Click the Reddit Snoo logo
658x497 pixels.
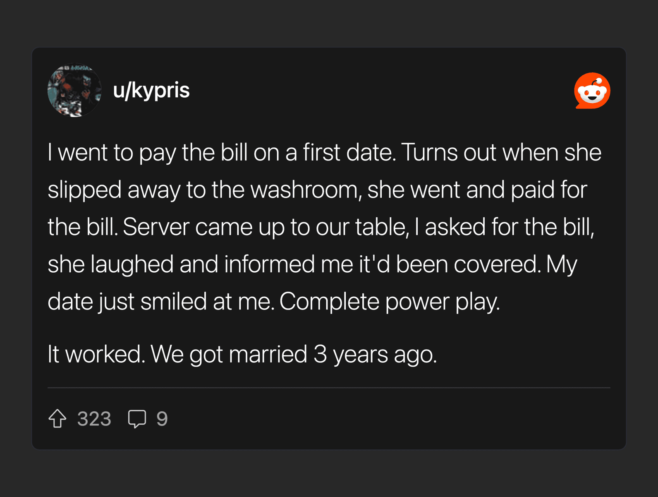(592, 91)
